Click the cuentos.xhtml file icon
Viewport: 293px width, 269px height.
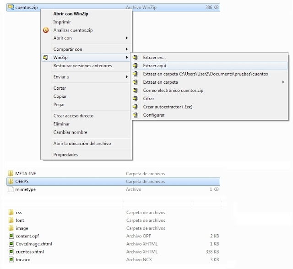[x=11, y=252]
